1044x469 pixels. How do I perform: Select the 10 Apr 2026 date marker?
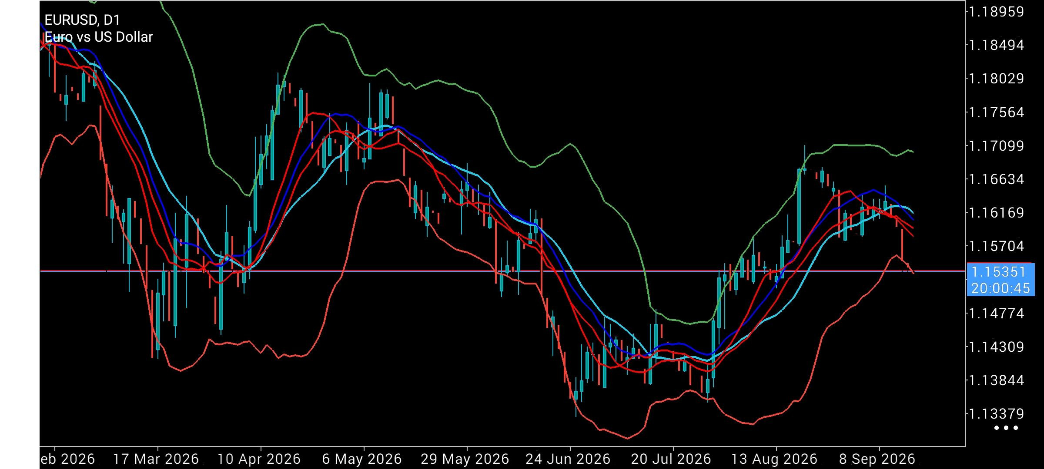[259, 459]
